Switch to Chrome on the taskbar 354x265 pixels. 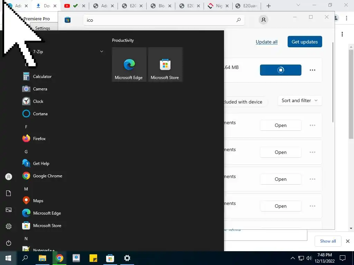59,258
